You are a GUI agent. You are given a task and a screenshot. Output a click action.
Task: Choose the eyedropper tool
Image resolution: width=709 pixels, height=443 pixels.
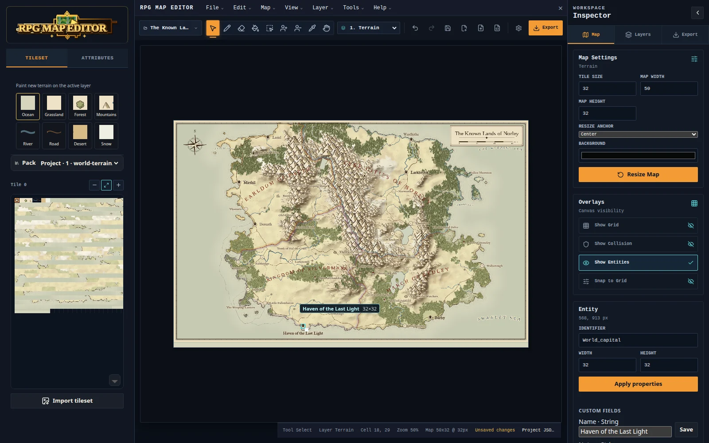click(x=312, y=28)
